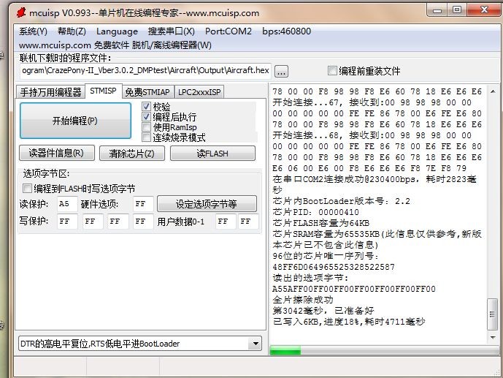Screen dimensions: 503x378
Task: Maximize the mcuisp window
Action: pos(457,10)
